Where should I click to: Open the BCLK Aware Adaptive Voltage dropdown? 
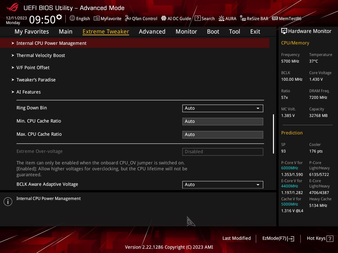click(222, 184)
